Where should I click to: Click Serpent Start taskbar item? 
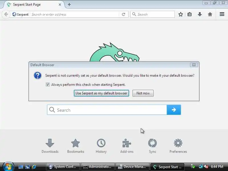(x=167, y=167)
